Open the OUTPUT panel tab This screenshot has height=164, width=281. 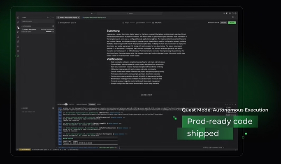click(72, 104)
